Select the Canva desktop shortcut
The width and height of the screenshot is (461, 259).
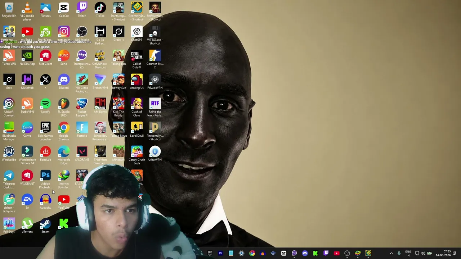click(x=27, y=129)
